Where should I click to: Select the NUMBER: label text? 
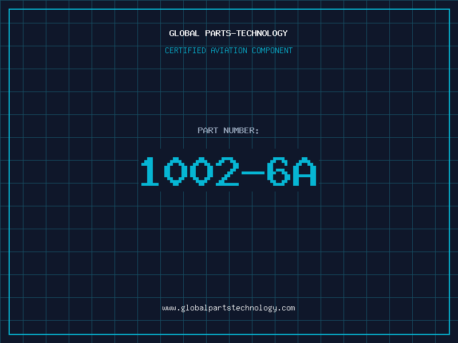[x=241, y=130]
